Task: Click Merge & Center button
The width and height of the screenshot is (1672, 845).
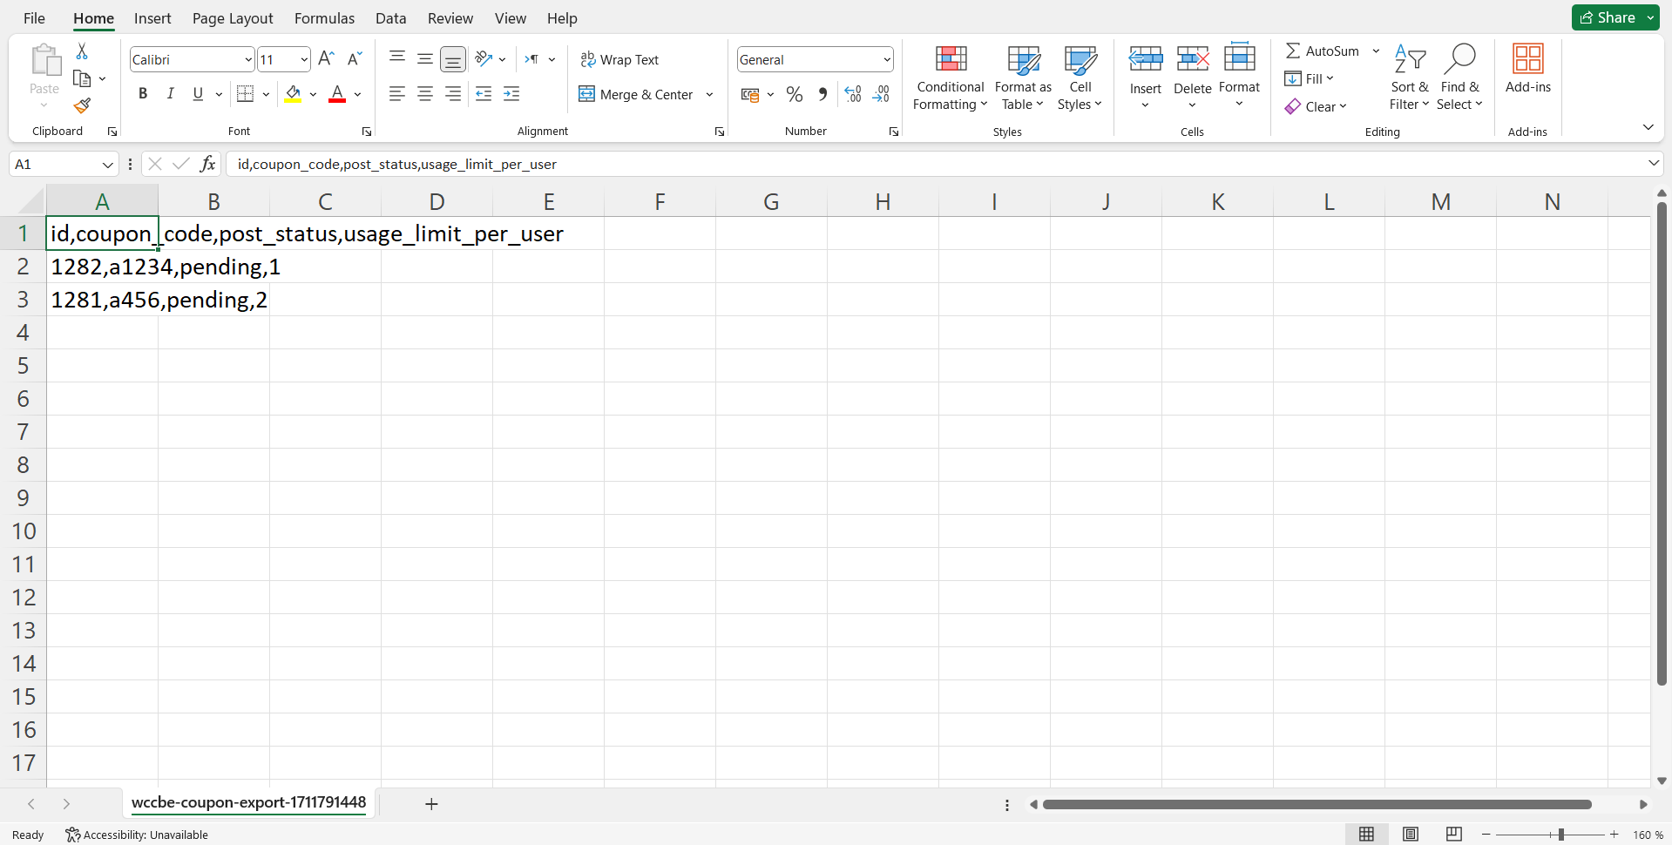Action: (636, 94)
